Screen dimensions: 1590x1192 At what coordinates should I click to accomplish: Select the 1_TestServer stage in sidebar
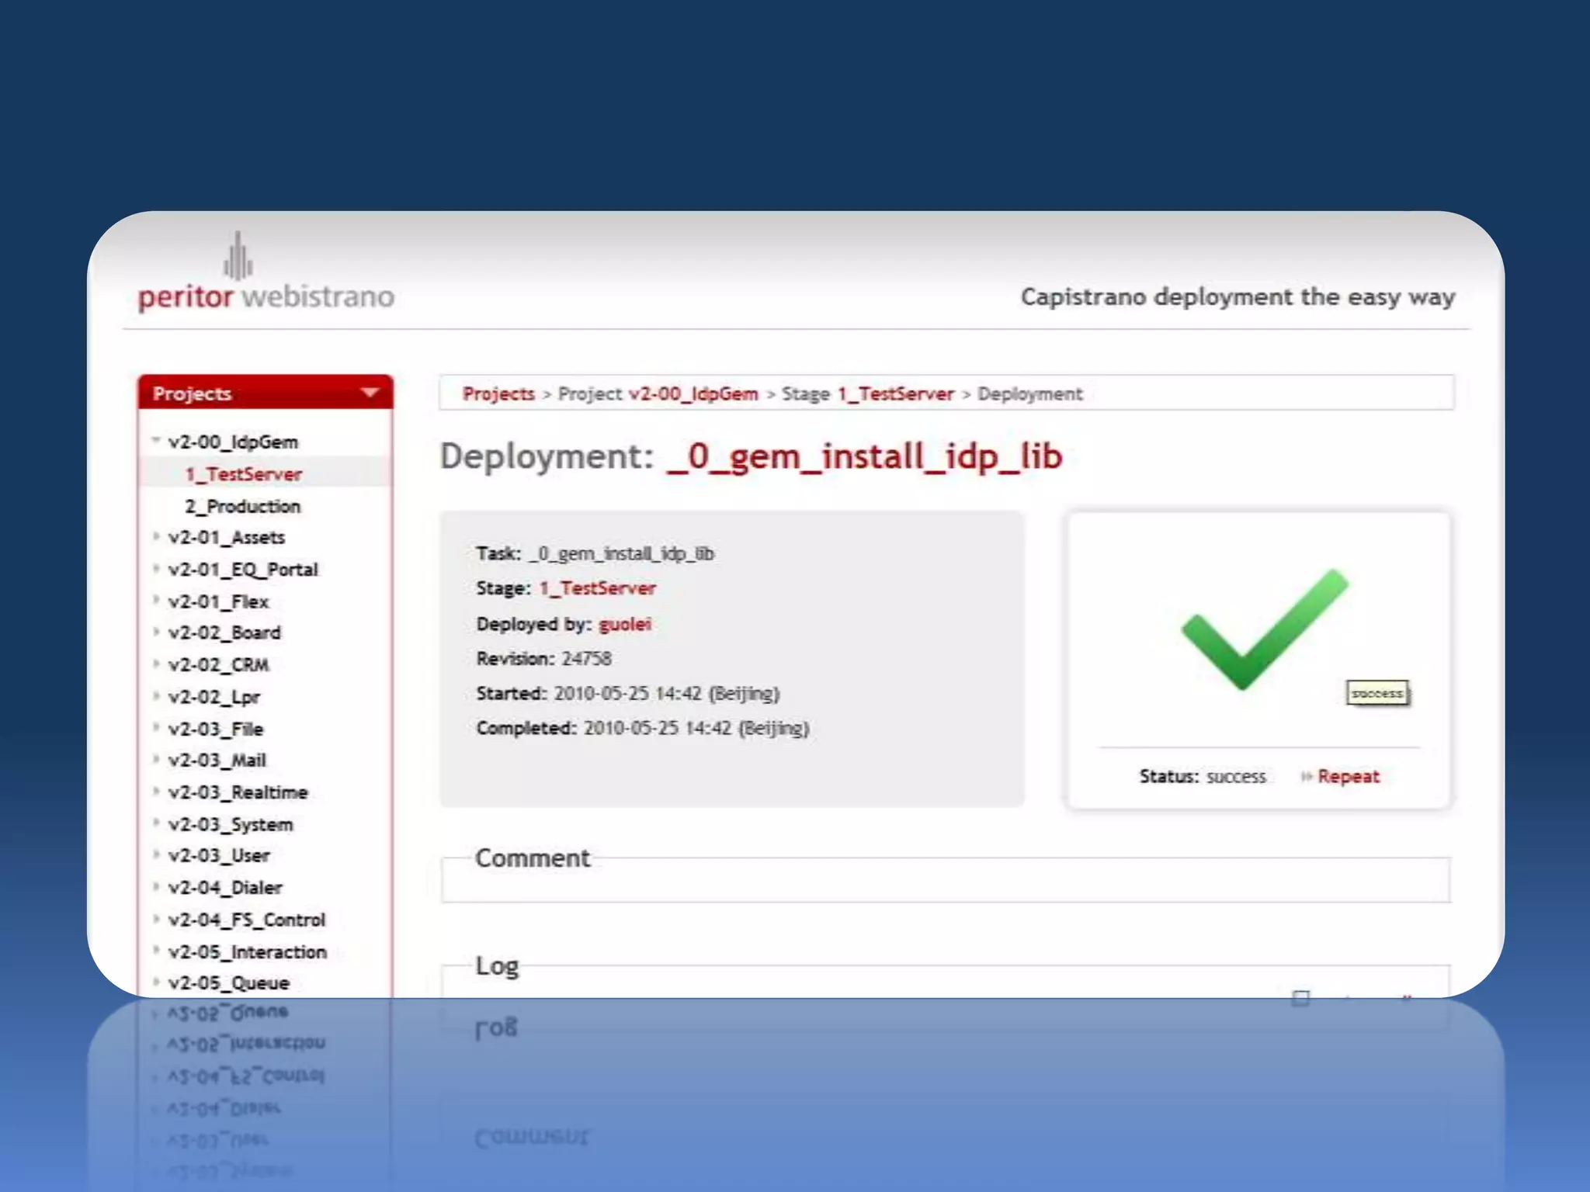(243, 474)
